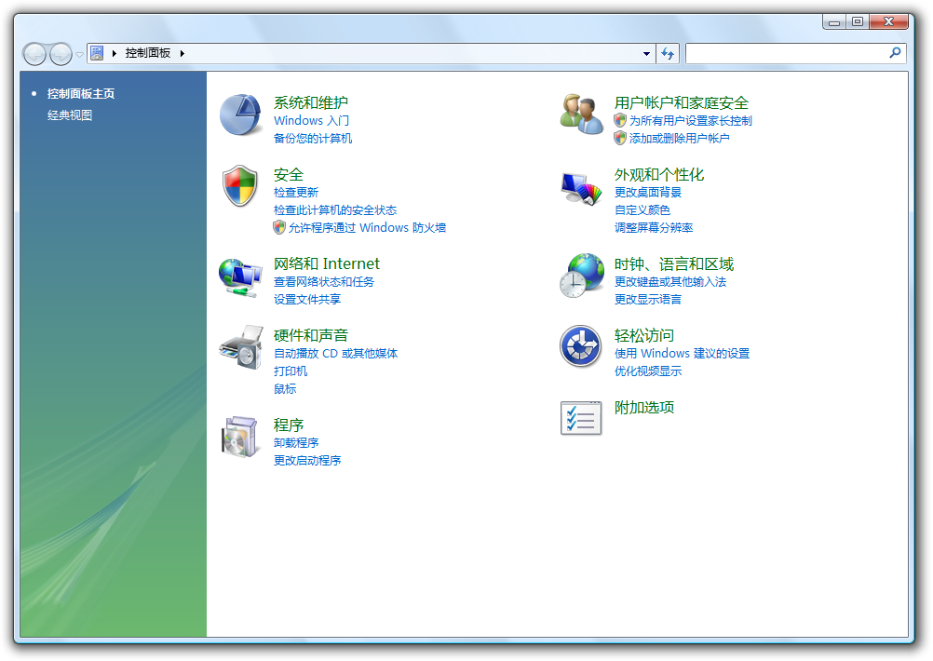Open 更改启动程序 link
Image resolution: width=933 pixels, height=661 pixels.
click(x=307, y=461)
